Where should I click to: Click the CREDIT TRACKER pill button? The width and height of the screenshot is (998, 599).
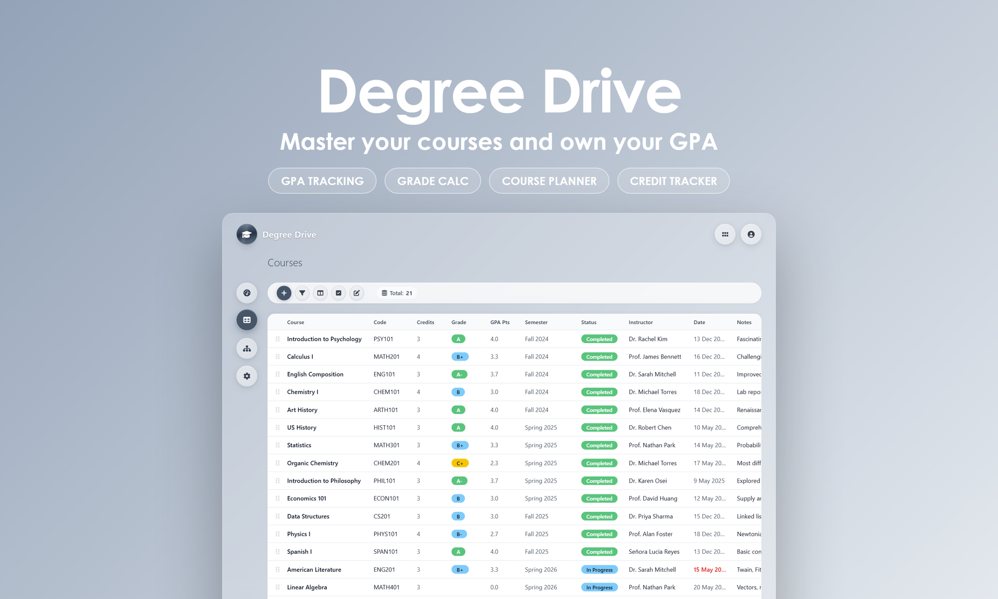coord(673,181)
